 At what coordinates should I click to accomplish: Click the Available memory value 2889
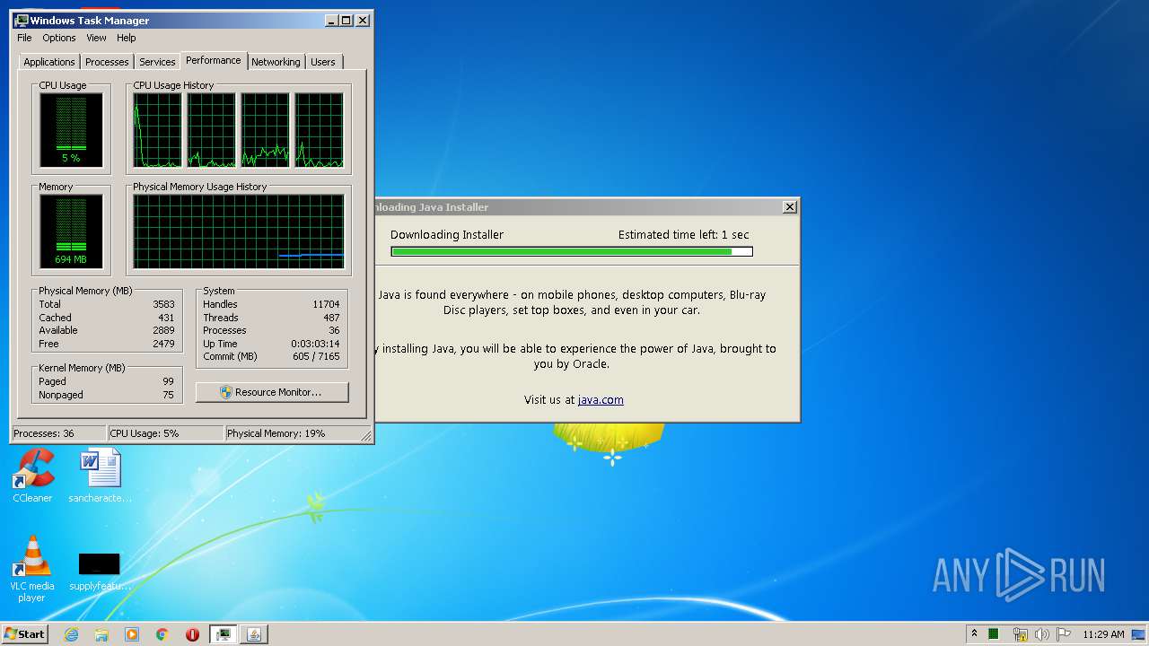pos(163,330)
